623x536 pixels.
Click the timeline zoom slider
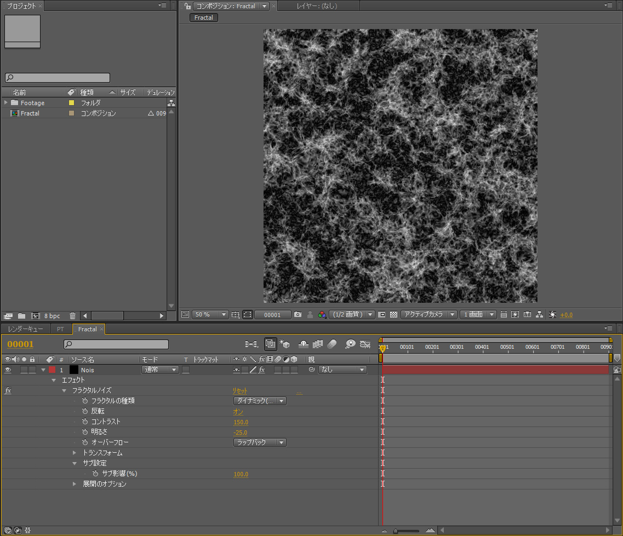(x=407, y=531)
